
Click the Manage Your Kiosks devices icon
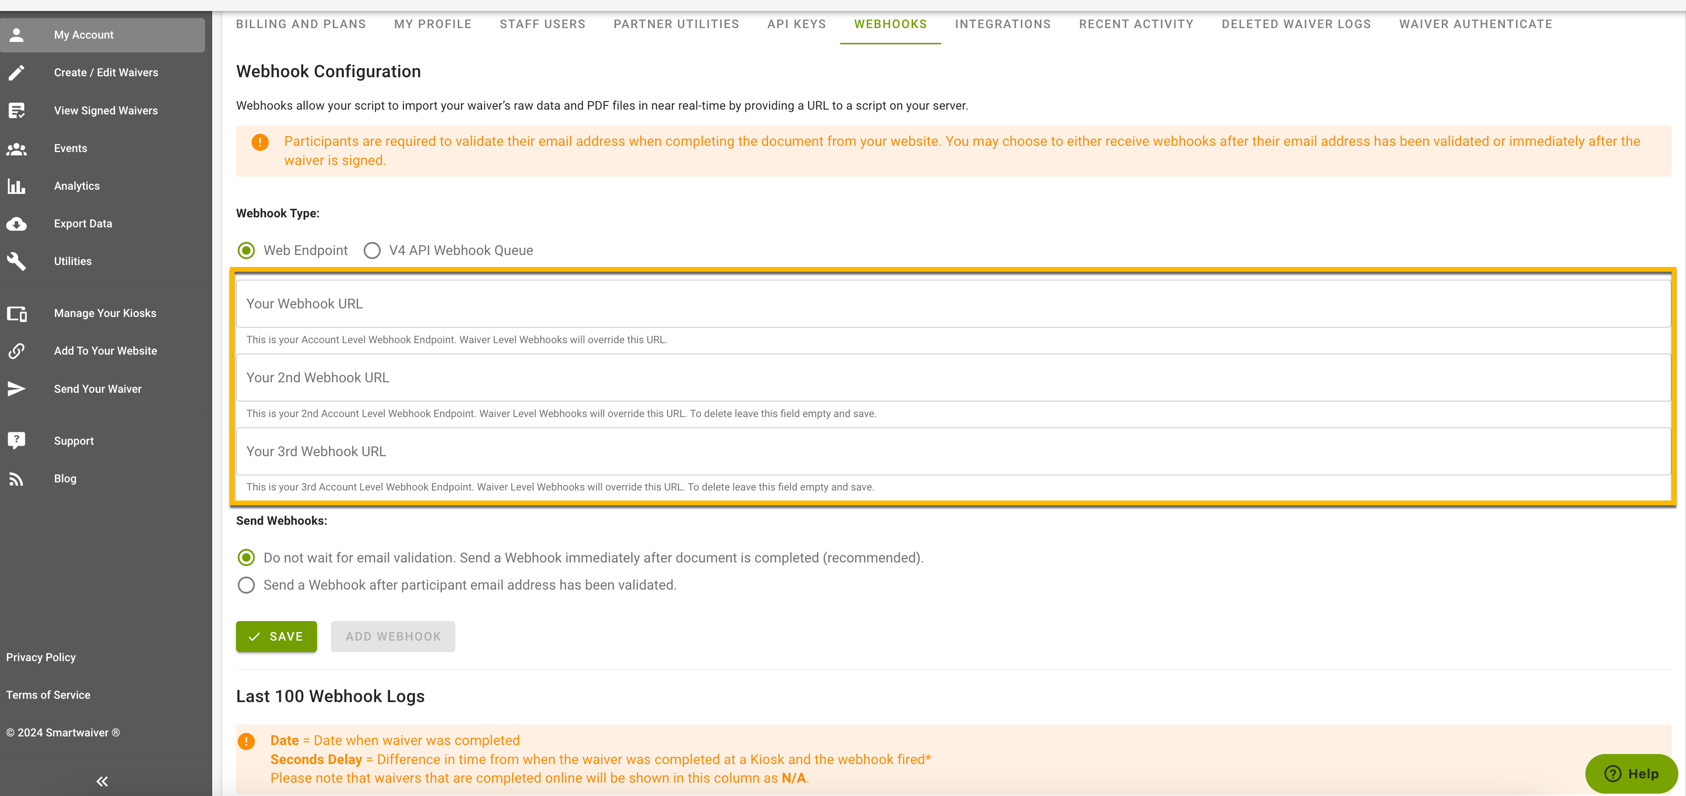(x=16, y=314)
